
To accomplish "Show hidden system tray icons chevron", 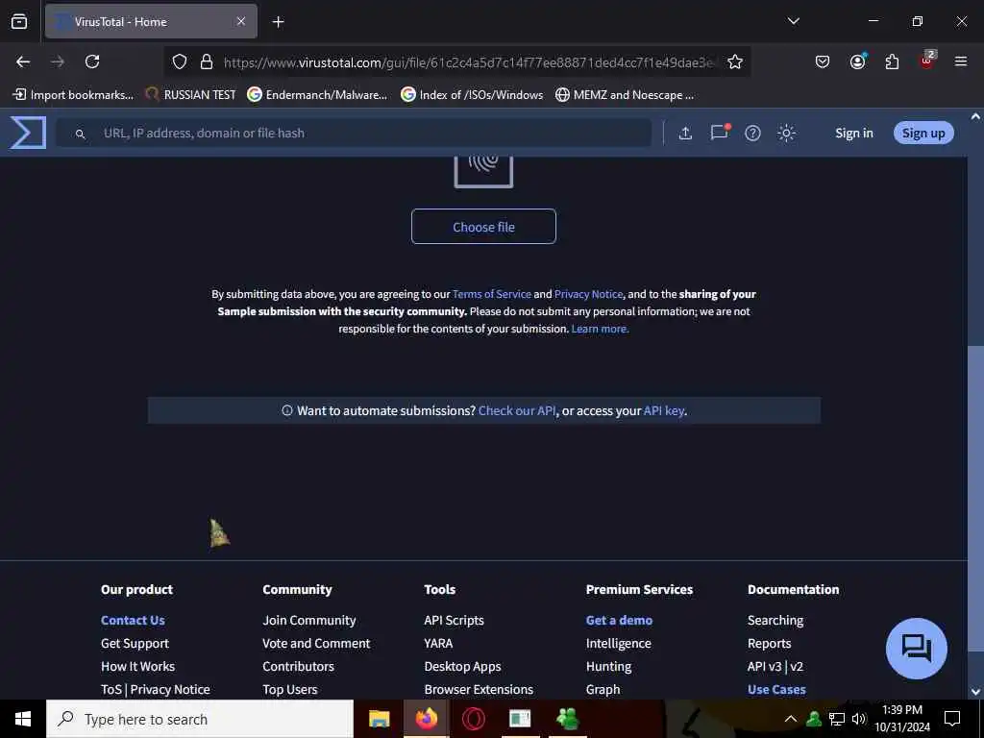I will click(791, 719).
